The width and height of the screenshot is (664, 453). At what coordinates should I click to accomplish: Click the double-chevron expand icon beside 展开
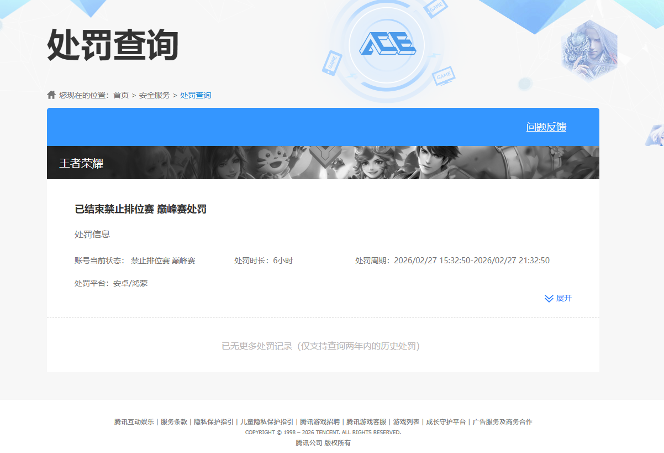(x=549, y=299)
